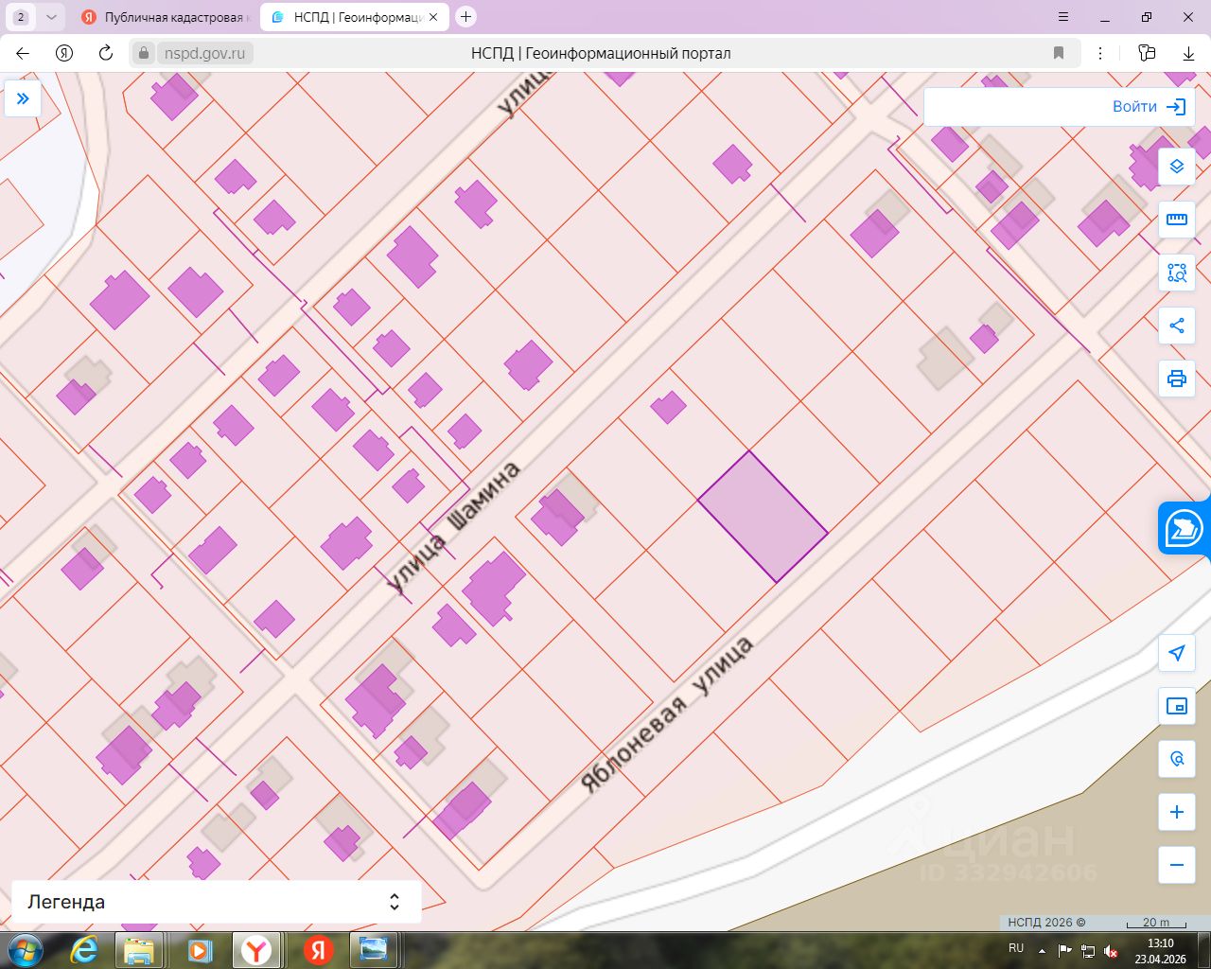The image size is (1211, 969).
Task: Zoom in the map with plus
Action: point(1177,812)
